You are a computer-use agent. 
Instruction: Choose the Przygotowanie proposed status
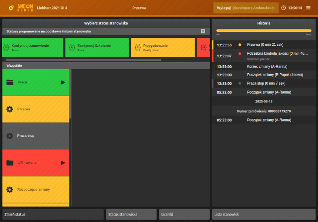tap(163, 47)
